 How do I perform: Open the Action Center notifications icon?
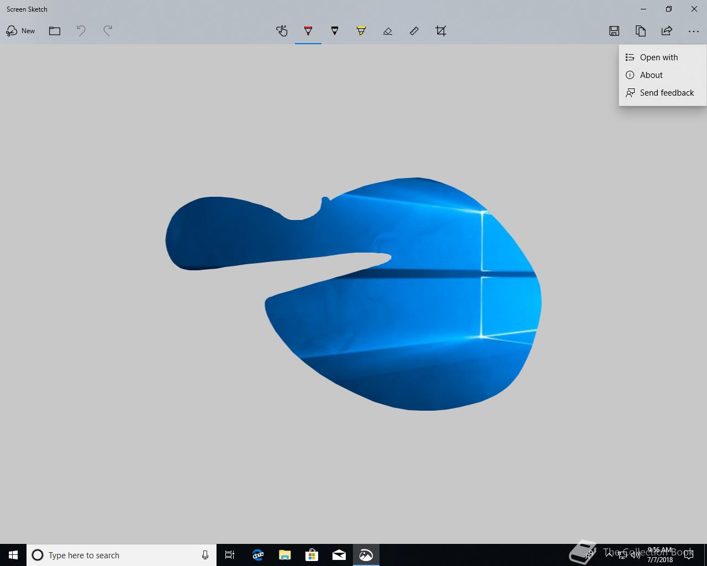click(x=689, y=555)
